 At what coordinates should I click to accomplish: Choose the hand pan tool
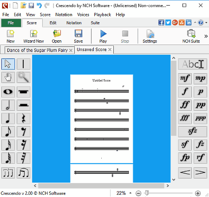point(8,77)
